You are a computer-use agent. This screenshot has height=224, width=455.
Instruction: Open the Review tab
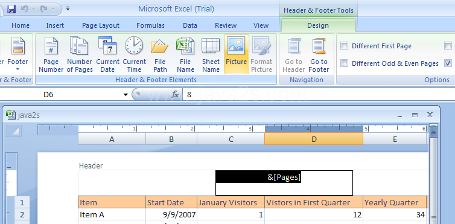coord(226,25)
